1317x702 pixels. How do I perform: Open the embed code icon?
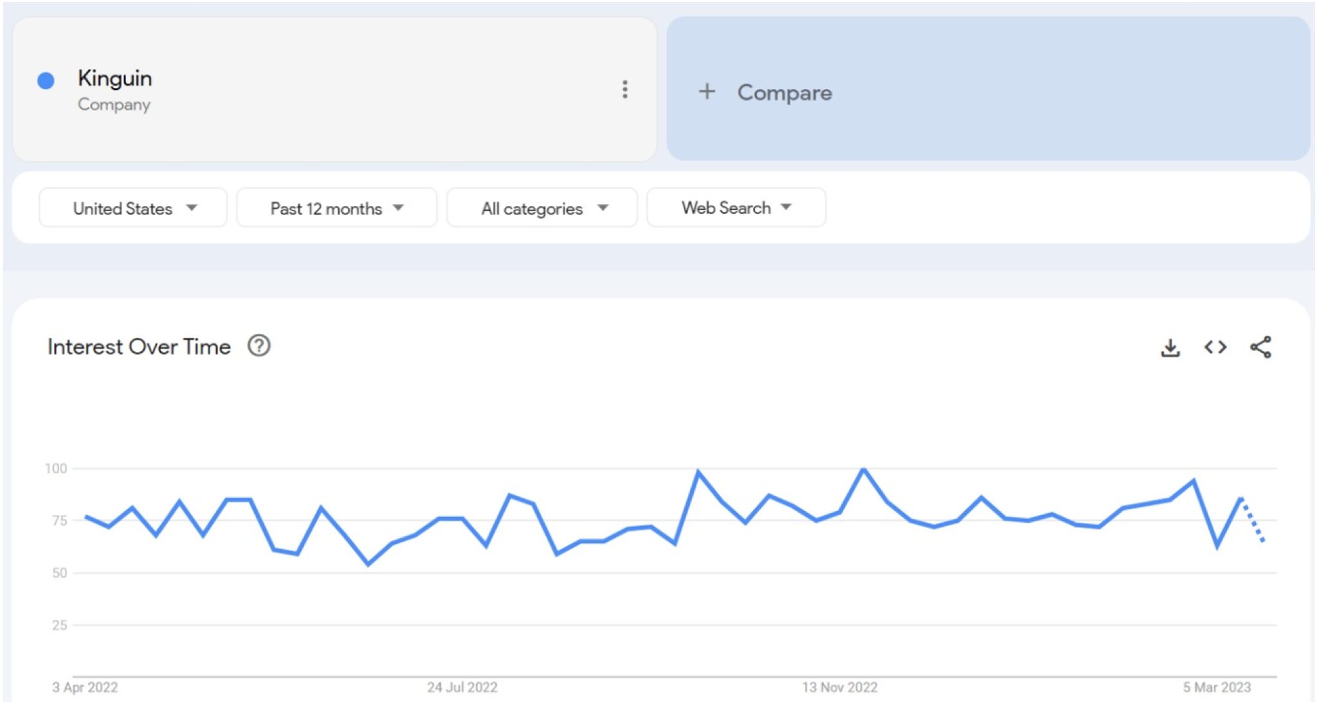[1215, 347]
